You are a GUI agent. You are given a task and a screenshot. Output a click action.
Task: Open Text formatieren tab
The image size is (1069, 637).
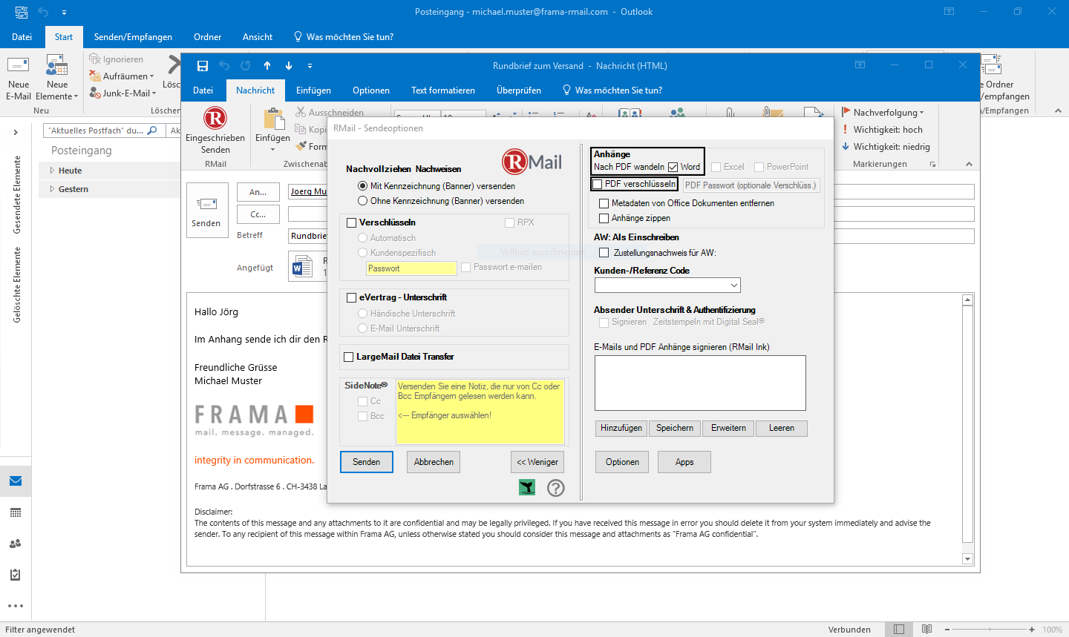[x=443, y=90]
